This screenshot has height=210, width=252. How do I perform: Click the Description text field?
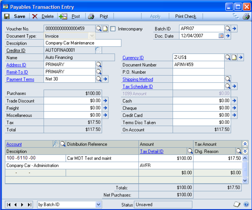(x=82, y=43)
